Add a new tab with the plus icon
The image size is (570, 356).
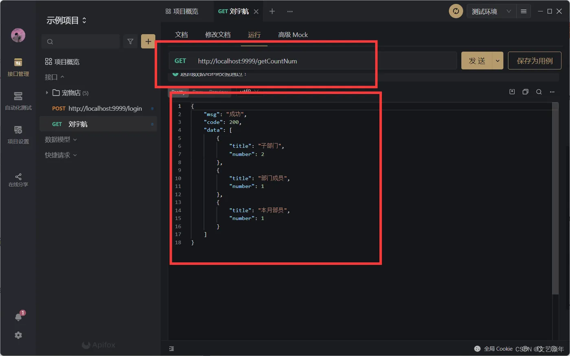tap(272, 11)
